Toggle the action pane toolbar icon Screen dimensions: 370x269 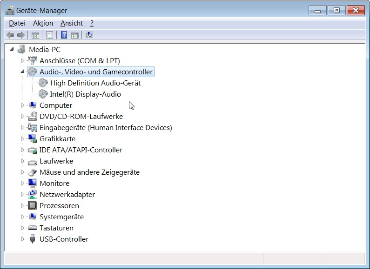coord(75,35)
